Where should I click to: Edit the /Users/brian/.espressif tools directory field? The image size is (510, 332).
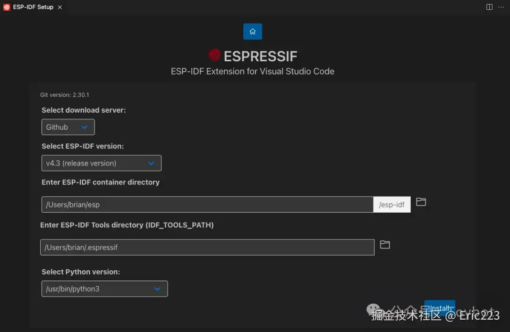pyautogui.click(x=207, y=247)
